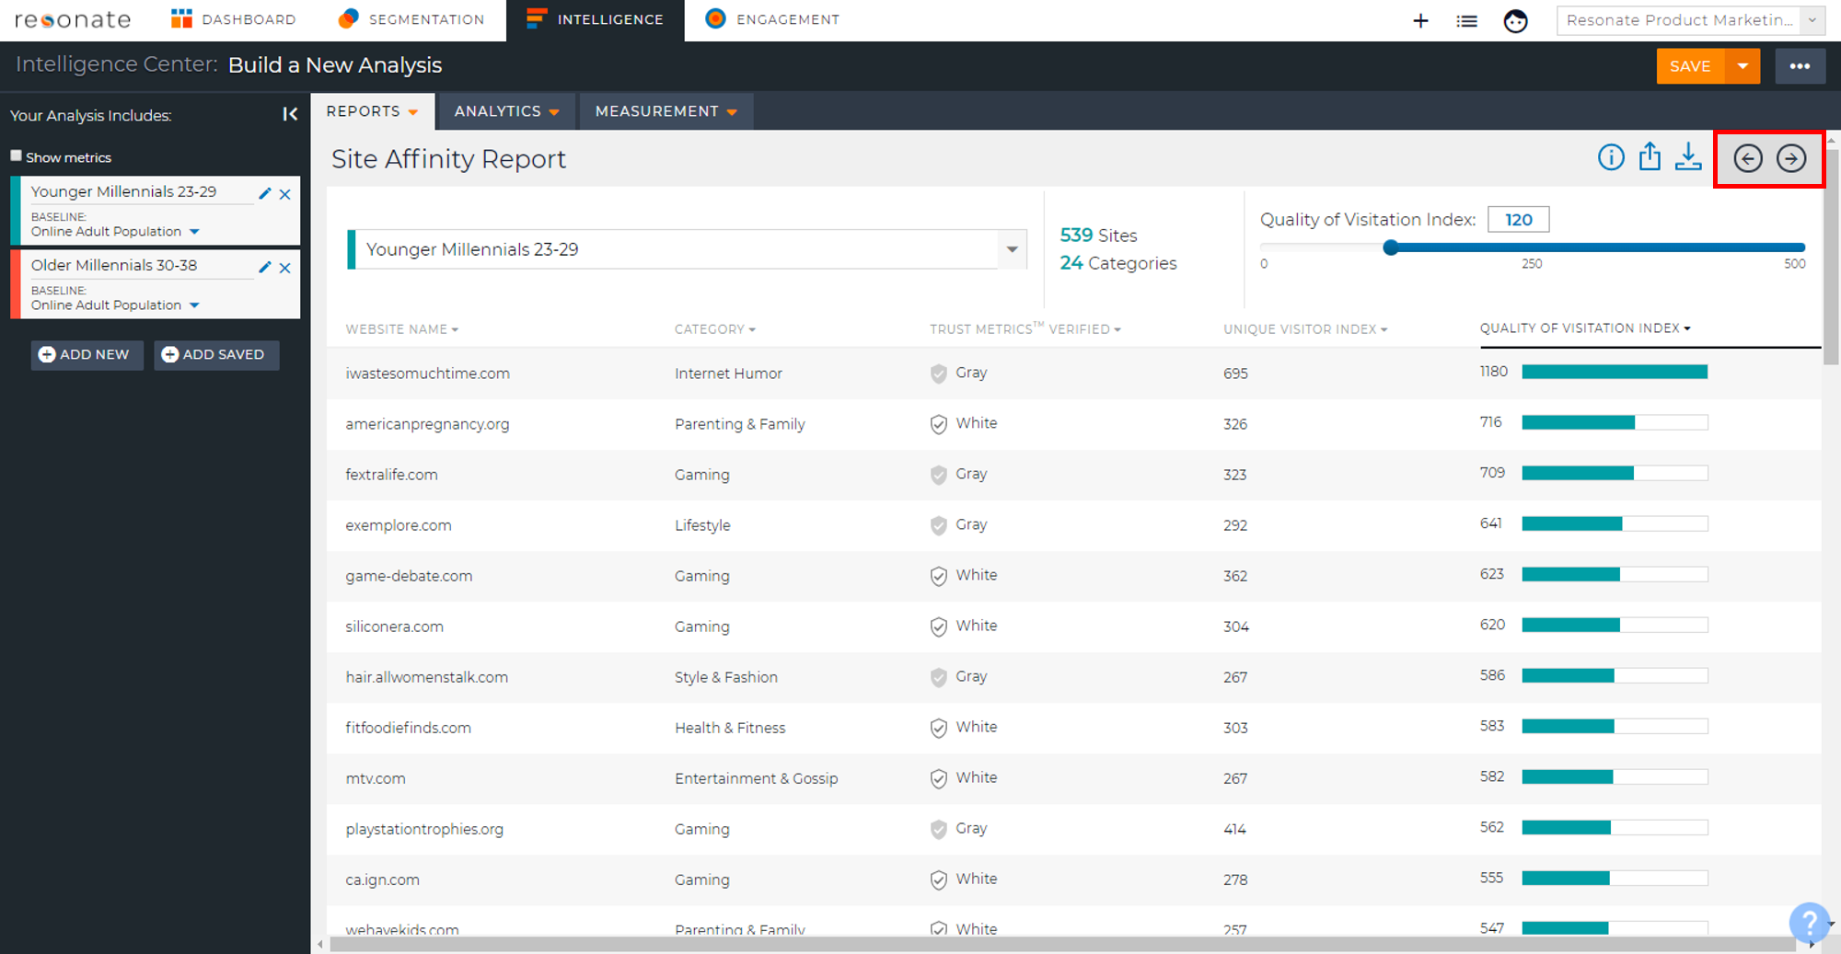Select americanpregnancy.org website name
The width and height of the screenshot is (1841, 954).
point(427,424)
